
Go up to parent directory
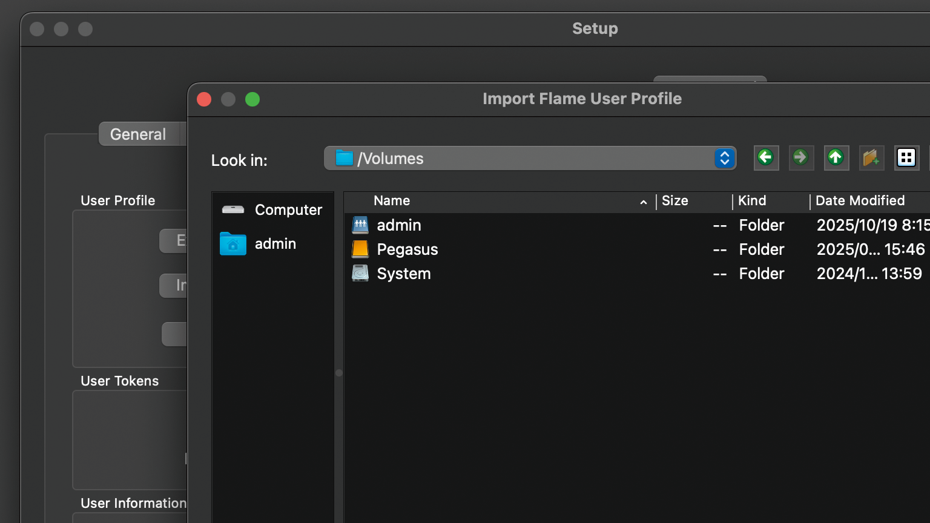coord(836,158)
